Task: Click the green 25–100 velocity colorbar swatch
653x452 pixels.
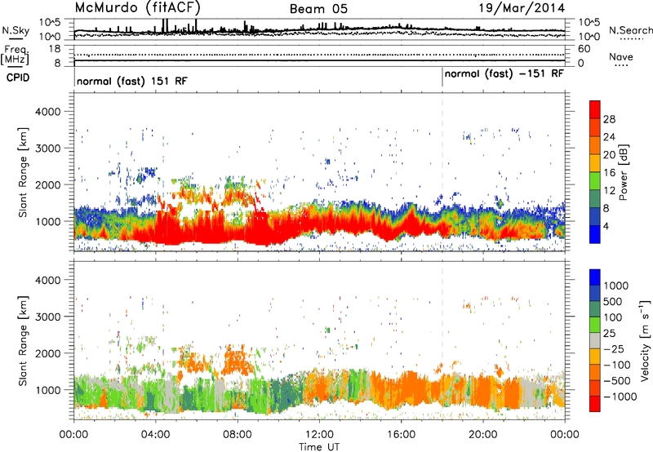Action: 595,325
